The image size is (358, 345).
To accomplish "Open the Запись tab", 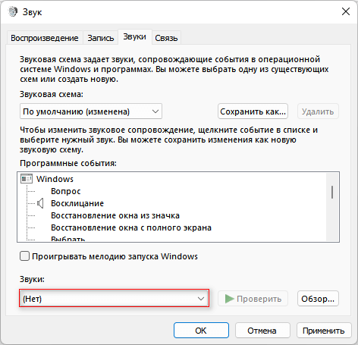I will click(x=101, y=38).
